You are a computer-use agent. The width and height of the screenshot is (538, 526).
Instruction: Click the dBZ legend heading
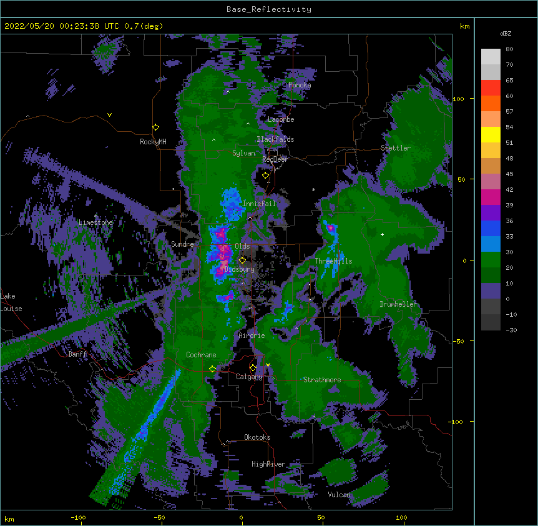click(x=506, y=34)
